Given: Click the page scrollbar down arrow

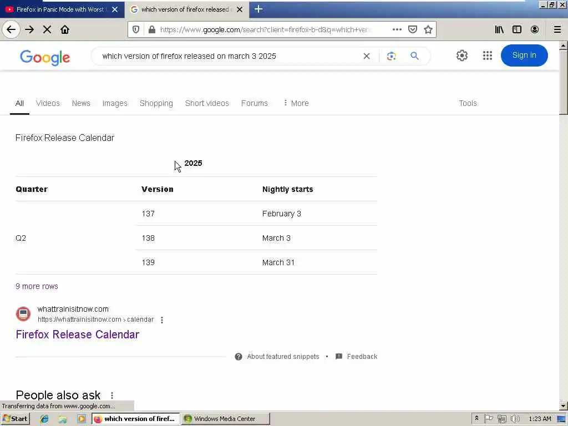Looking at the screenshot, I should 564,406.
